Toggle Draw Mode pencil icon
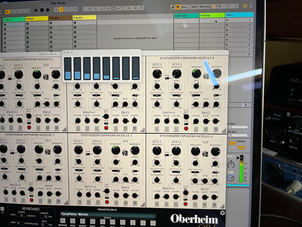This screenshot has width=302, height=227. [173, 7]
